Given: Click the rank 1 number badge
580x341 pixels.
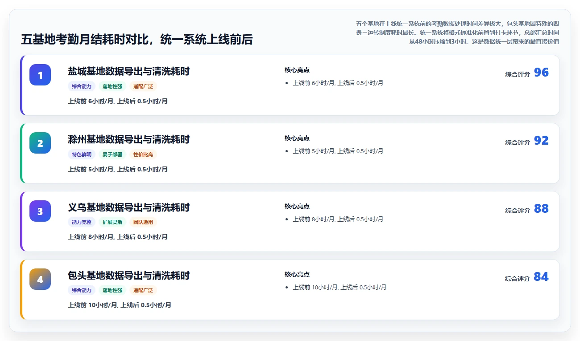Looking at the screenshot, I should [x=40, y=75].
